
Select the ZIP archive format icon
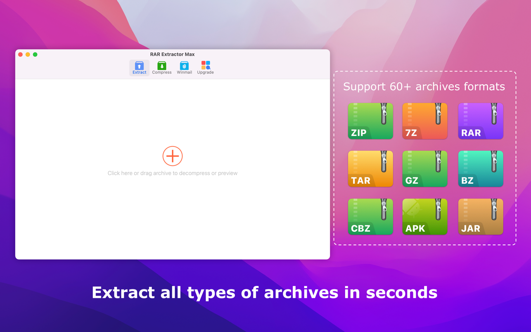370,121
